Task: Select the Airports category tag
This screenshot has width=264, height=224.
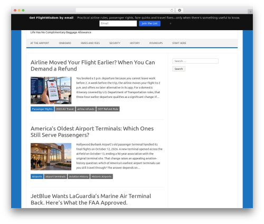Action: coord(37,176)
